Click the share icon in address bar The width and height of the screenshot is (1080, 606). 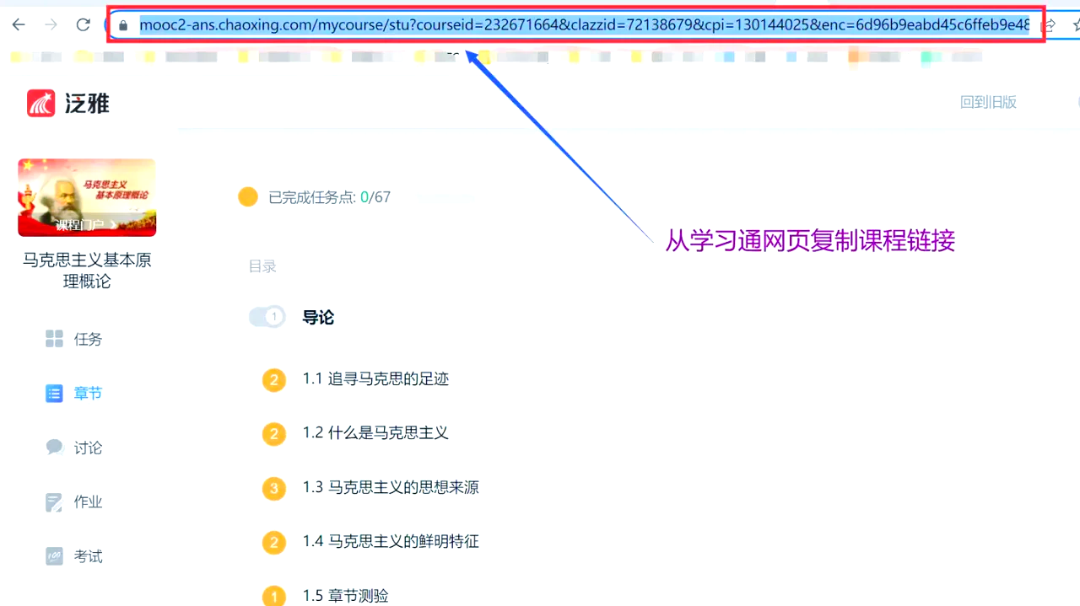[x=1050, y=25]
